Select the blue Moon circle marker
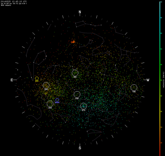 pos(57,100)
